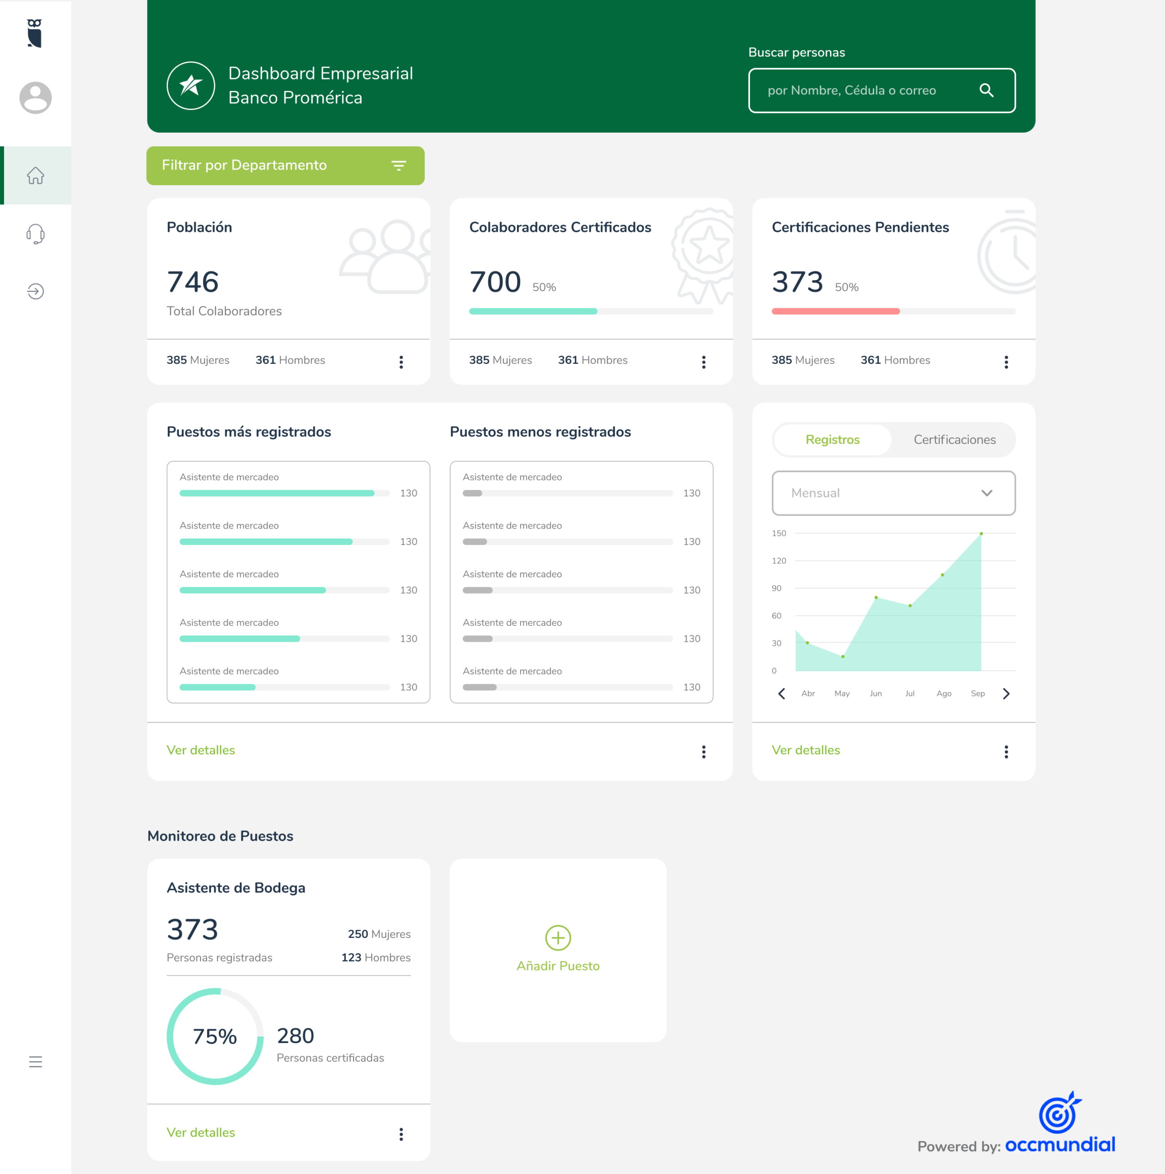Open the Filtrar por Departamento filter
The height and width of the screenshot is (1174, 1165).
point(285,165)
